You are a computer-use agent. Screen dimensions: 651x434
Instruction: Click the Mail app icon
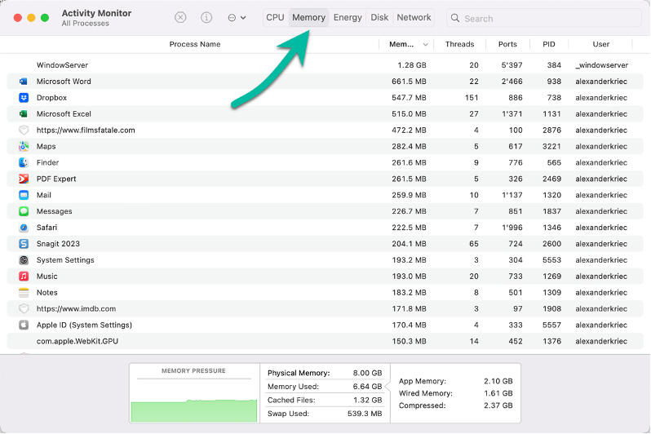(24, 195)
